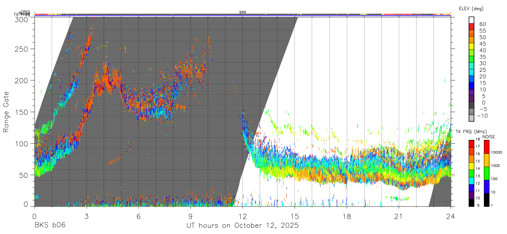Click the red swatch in TX FRQ legend
Screen dimensions: 507x234
pos(471,144)
